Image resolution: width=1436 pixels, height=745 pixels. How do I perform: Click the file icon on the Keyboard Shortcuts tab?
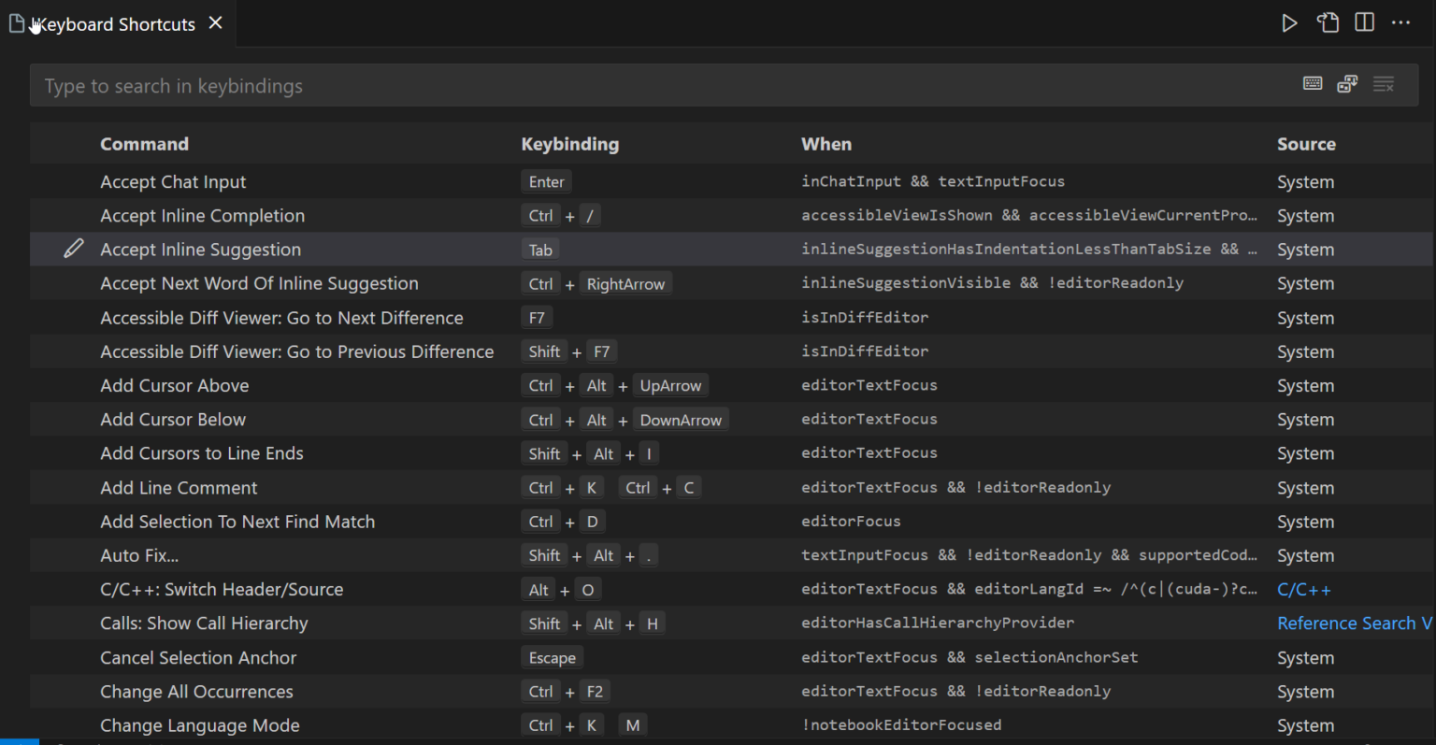[x=15, y=21]
